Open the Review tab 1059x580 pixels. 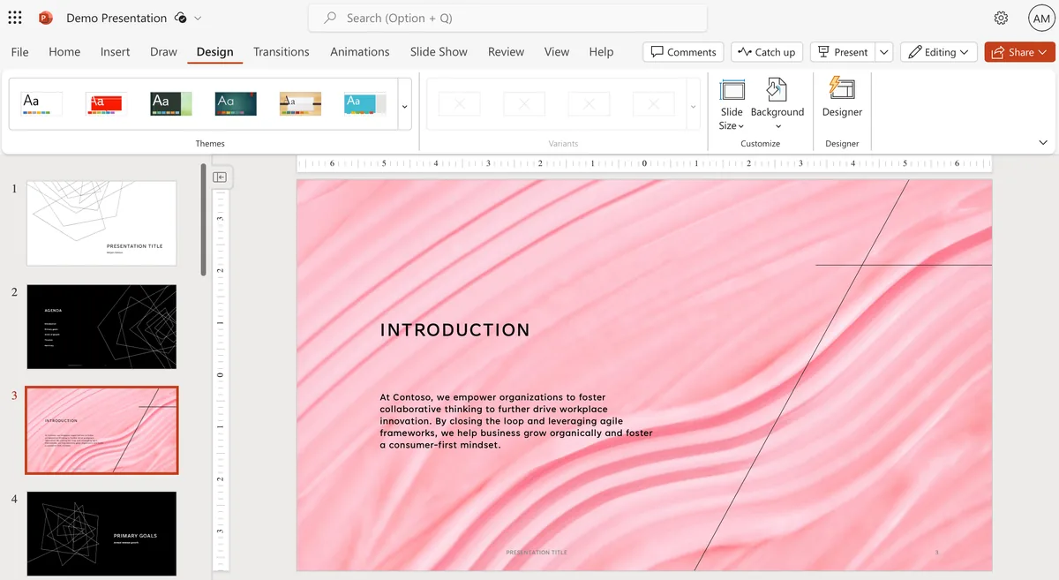pyautogui.click(x=506, y=52)
